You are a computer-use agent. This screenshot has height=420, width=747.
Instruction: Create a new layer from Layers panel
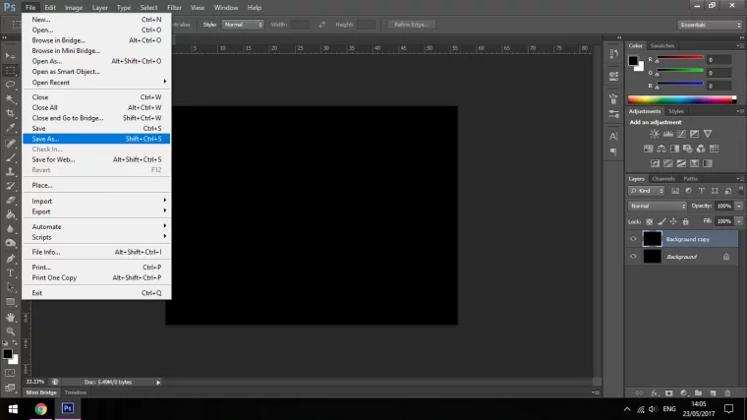(x=714, y=393)
